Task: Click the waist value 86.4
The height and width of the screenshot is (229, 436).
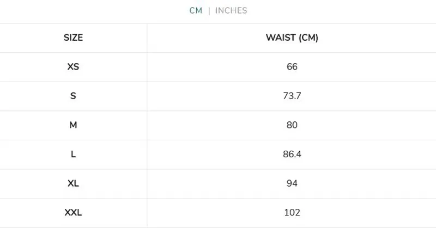Action: (292, 154)
